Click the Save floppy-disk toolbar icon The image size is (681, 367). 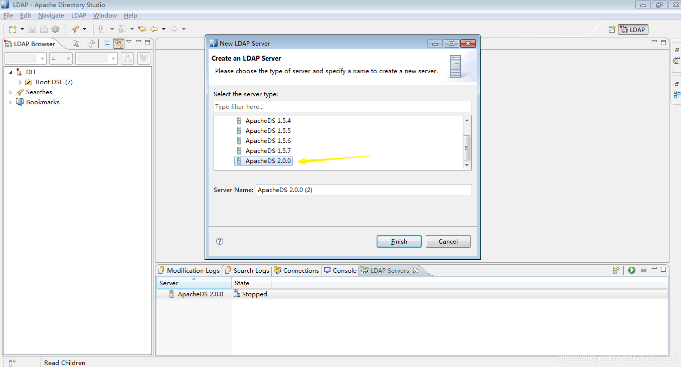(x=32, y=29)
